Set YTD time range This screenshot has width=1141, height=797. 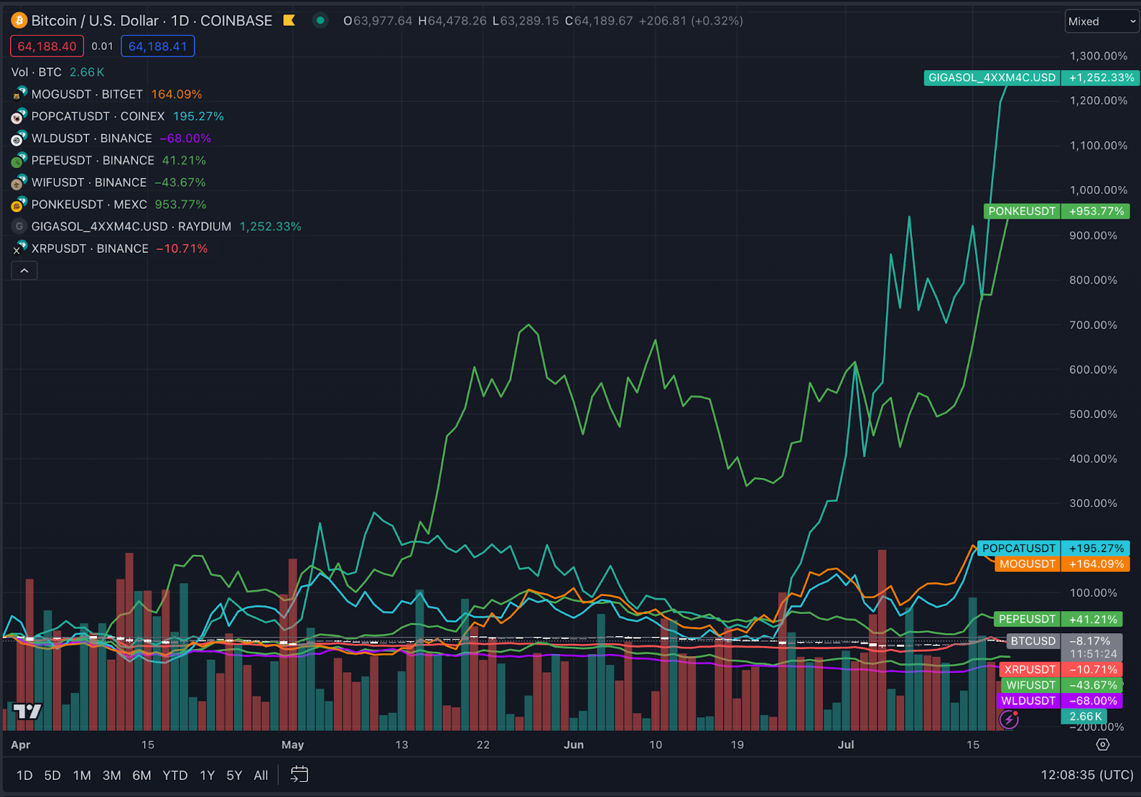tap(175, 775)
